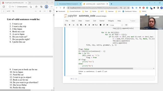Interrupt the kernel with stop icon
The height and width of the screenshot is (91, 163).
101,25
